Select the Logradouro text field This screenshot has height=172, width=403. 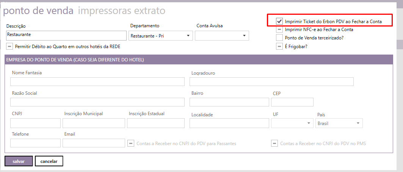point(271,82)
